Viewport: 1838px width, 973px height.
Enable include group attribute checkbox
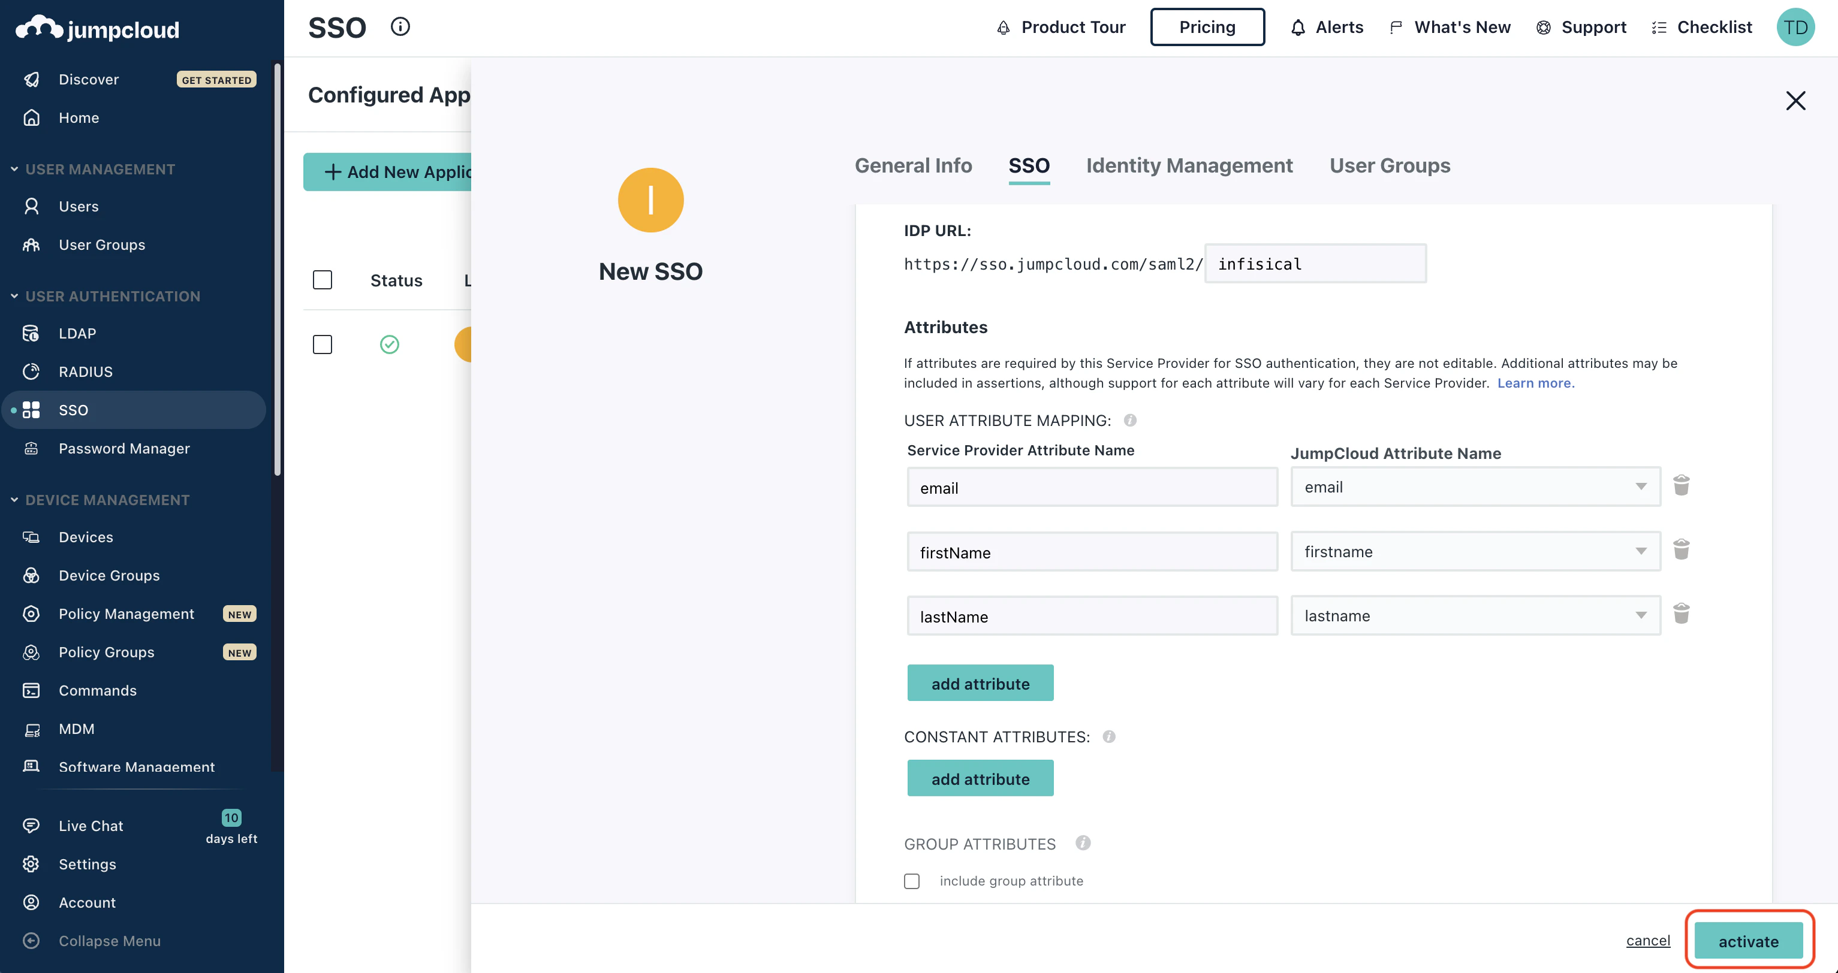pos(912,882)
